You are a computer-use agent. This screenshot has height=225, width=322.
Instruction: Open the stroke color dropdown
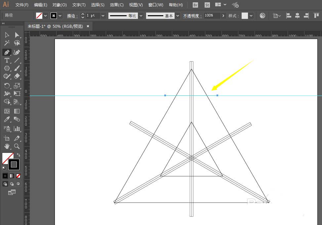click(x=60, y=16)
